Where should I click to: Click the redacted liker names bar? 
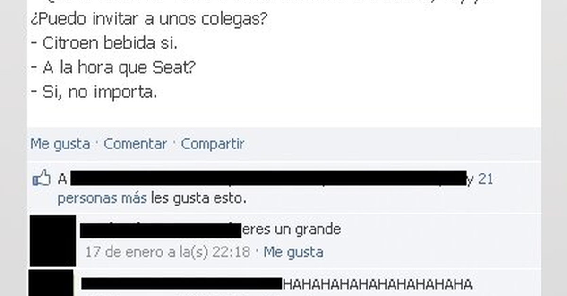pyautogui.click(x=268, y=178)
